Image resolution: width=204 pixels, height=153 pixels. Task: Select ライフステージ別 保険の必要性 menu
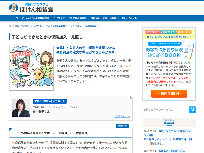(x=70, y=18)
